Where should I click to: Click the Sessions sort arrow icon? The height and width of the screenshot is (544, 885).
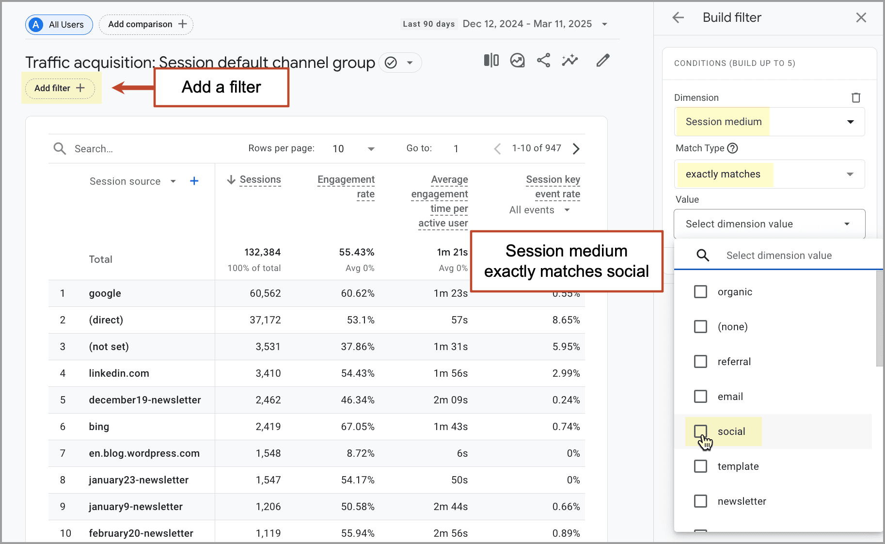pyautogui.click(x=232, y=180)
